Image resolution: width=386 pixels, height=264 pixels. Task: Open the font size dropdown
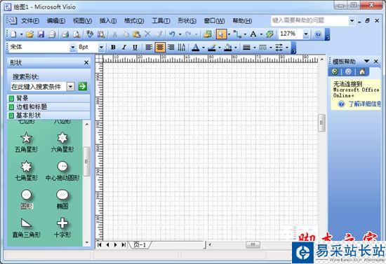[x=101, y=47]
